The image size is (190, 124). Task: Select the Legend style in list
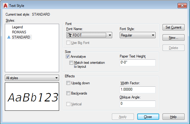click(x=17, y=27)
